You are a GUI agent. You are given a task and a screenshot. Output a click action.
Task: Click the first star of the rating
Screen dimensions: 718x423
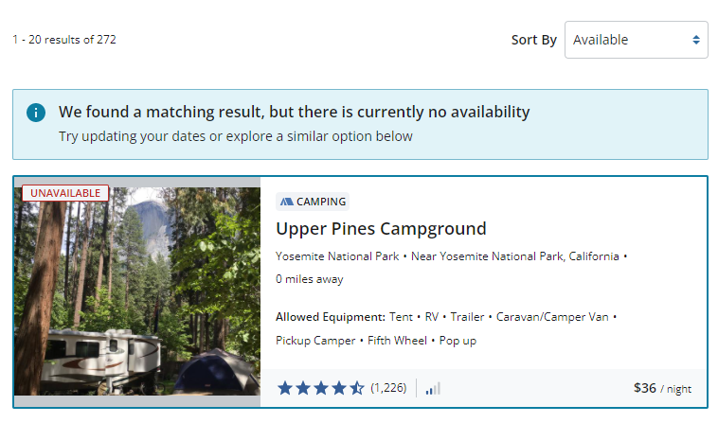tap(285, 388)
